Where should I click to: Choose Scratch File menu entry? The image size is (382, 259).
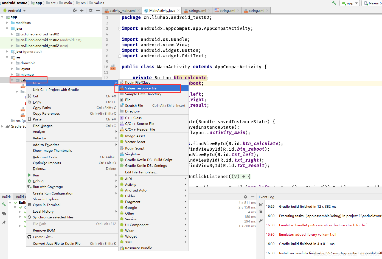pyautogui.click(x=153, y=105)
